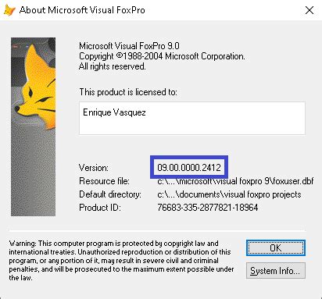Image resolution: width=322 pixels, height=299 pixels.
Task: Click the 'Resource file:' label
Action: click(104, 181)
